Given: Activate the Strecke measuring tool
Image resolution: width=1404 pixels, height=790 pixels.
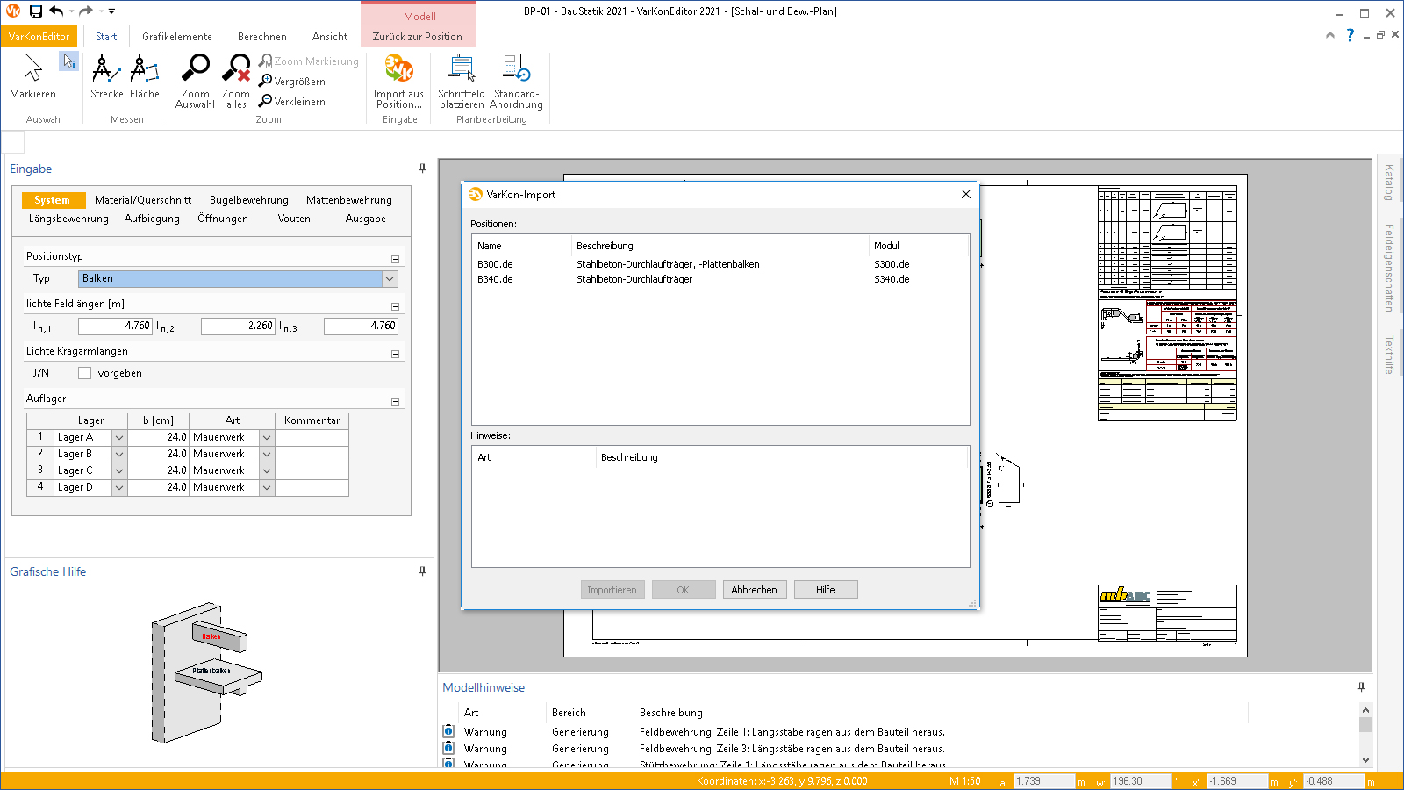Looking at the screenshot, I should 106,76.
